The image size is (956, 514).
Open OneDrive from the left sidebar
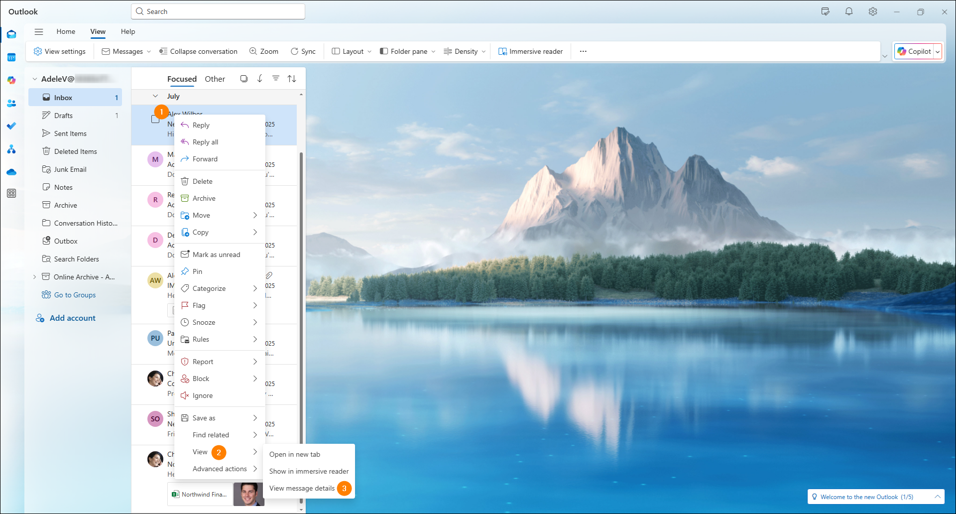11,172
